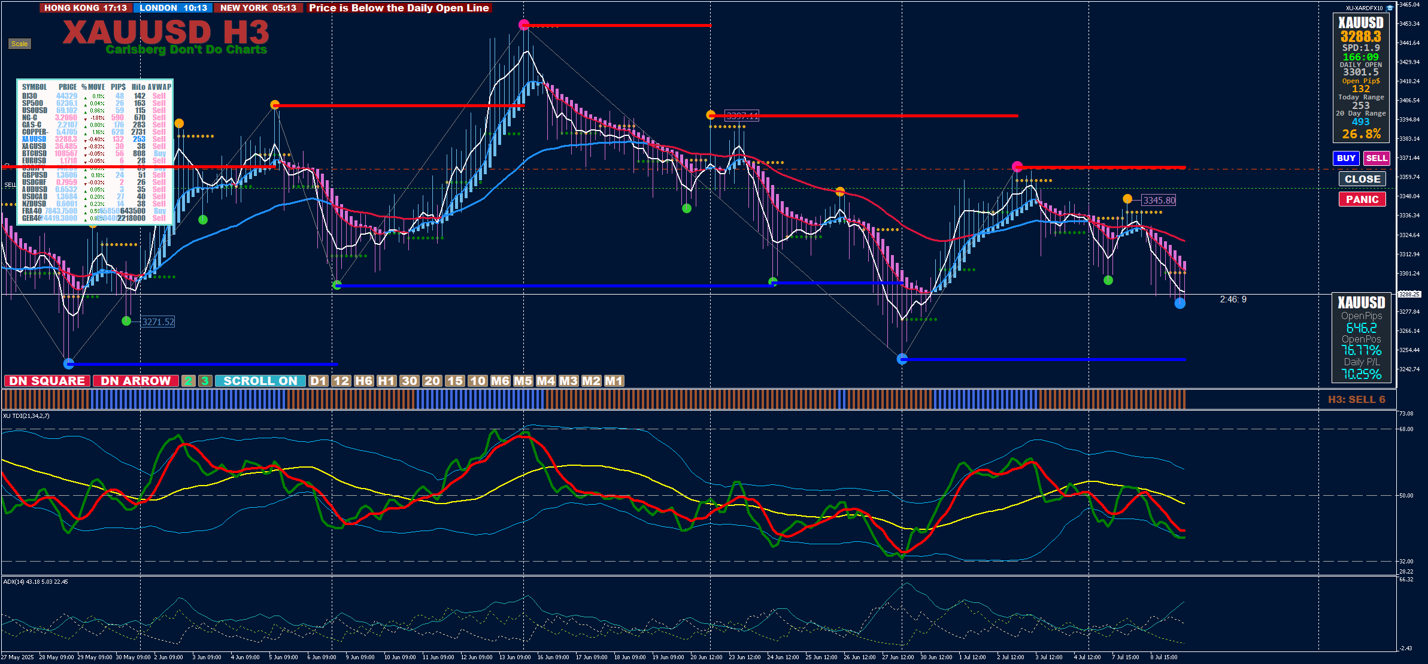
Task: Select the M1 timeframe button
Action: tap(614, 381)
